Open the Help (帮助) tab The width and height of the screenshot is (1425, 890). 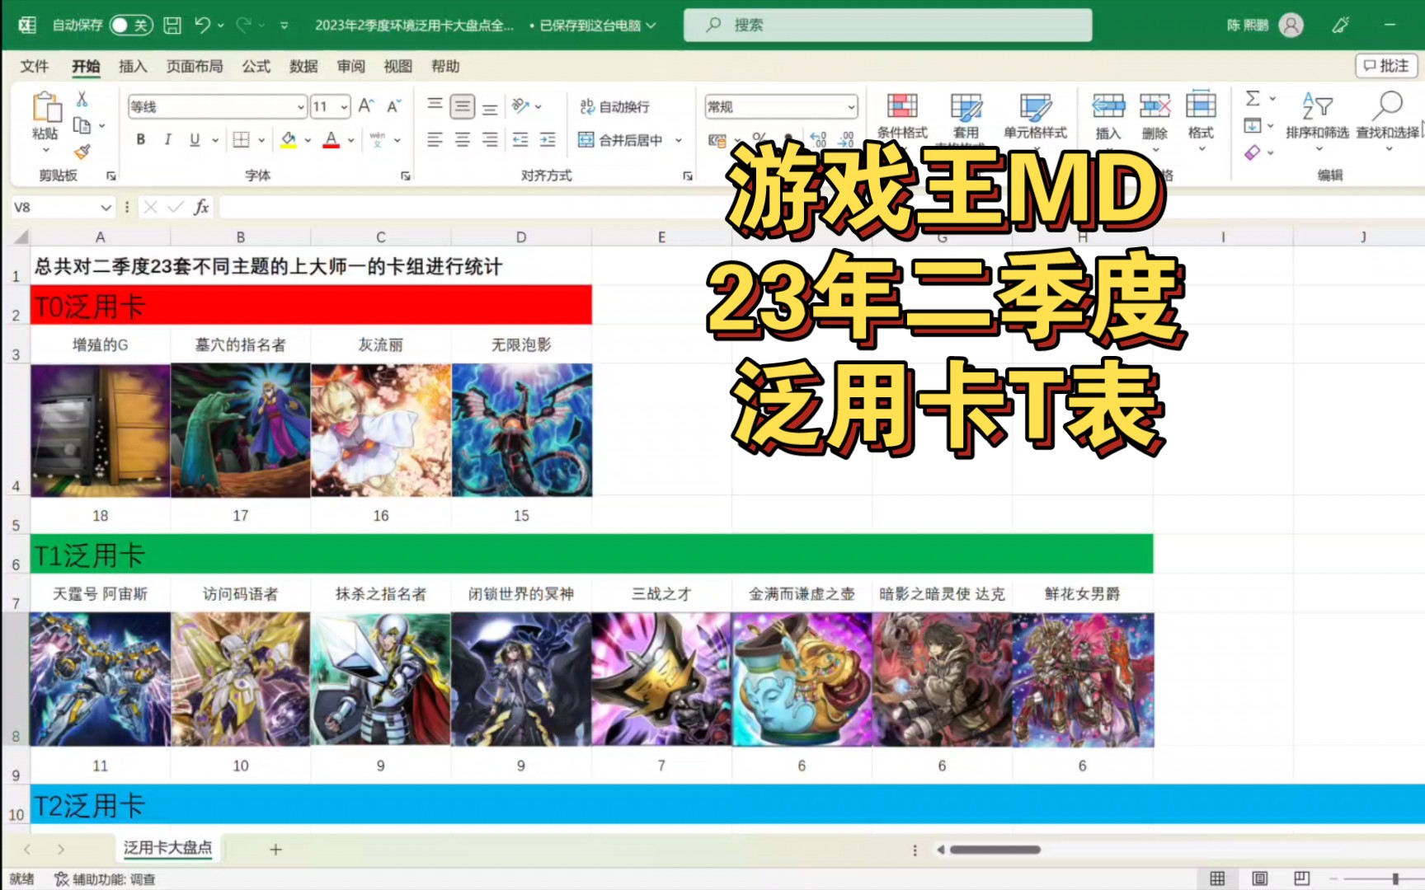tap(445, 66)
